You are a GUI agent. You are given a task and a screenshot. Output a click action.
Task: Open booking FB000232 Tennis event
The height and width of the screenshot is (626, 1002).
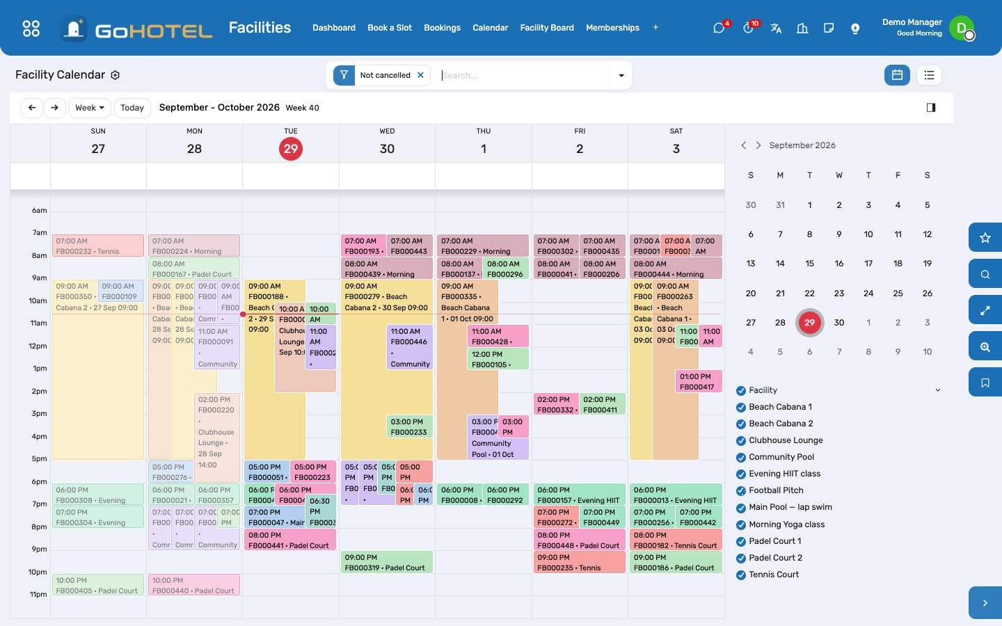click(98, 246)
